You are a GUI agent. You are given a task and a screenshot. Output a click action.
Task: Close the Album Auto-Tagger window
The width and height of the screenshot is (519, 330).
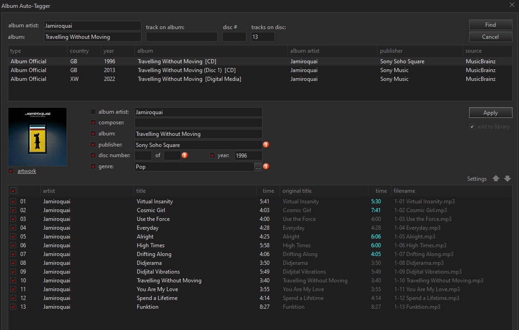pos(512,6)
